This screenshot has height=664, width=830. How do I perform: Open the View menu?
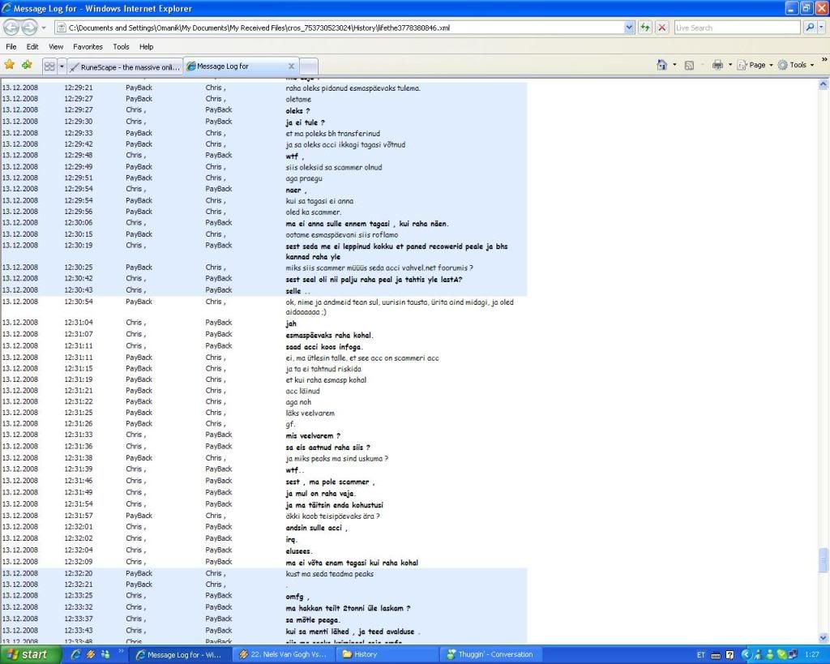tap(56, 47)
